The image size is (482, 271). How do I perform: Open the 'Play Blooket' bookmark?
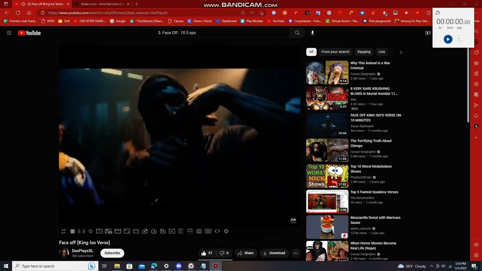(x=252, y=21)
